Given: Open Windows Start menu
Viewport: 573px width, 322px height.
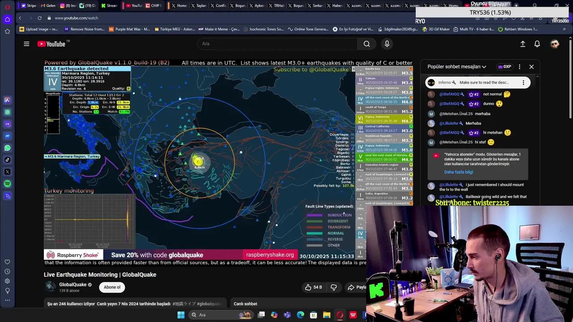Looking at the screenshot, I should 181,315.
